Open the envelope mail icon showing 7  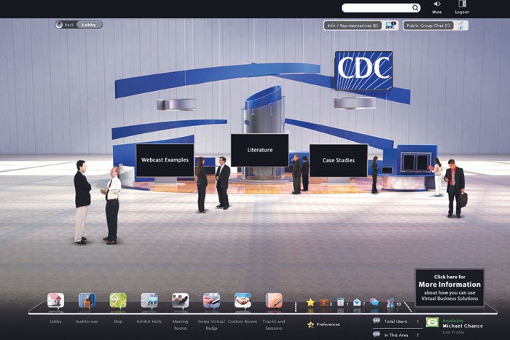tap(357, 302)
